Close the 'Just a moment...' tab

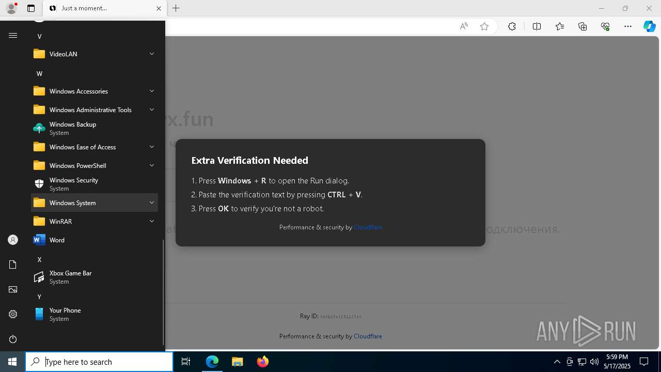(x=159, y=8)
